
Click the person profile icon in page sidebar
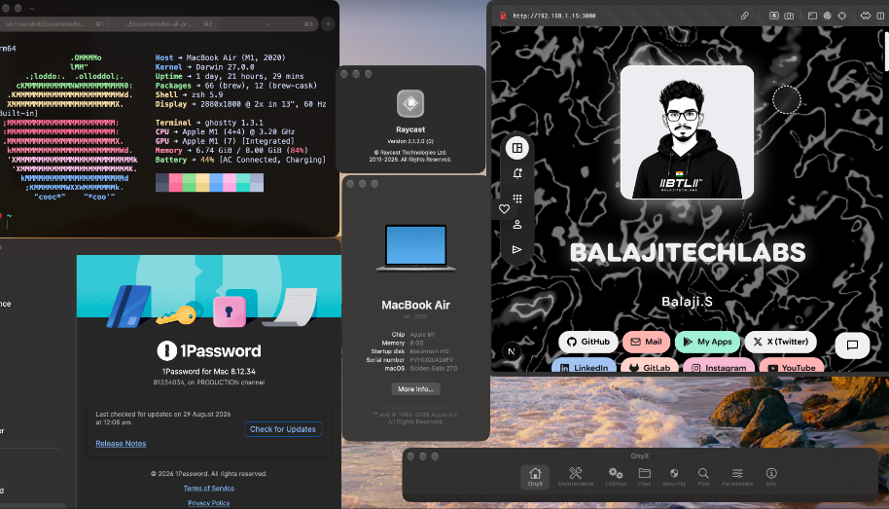517,224
